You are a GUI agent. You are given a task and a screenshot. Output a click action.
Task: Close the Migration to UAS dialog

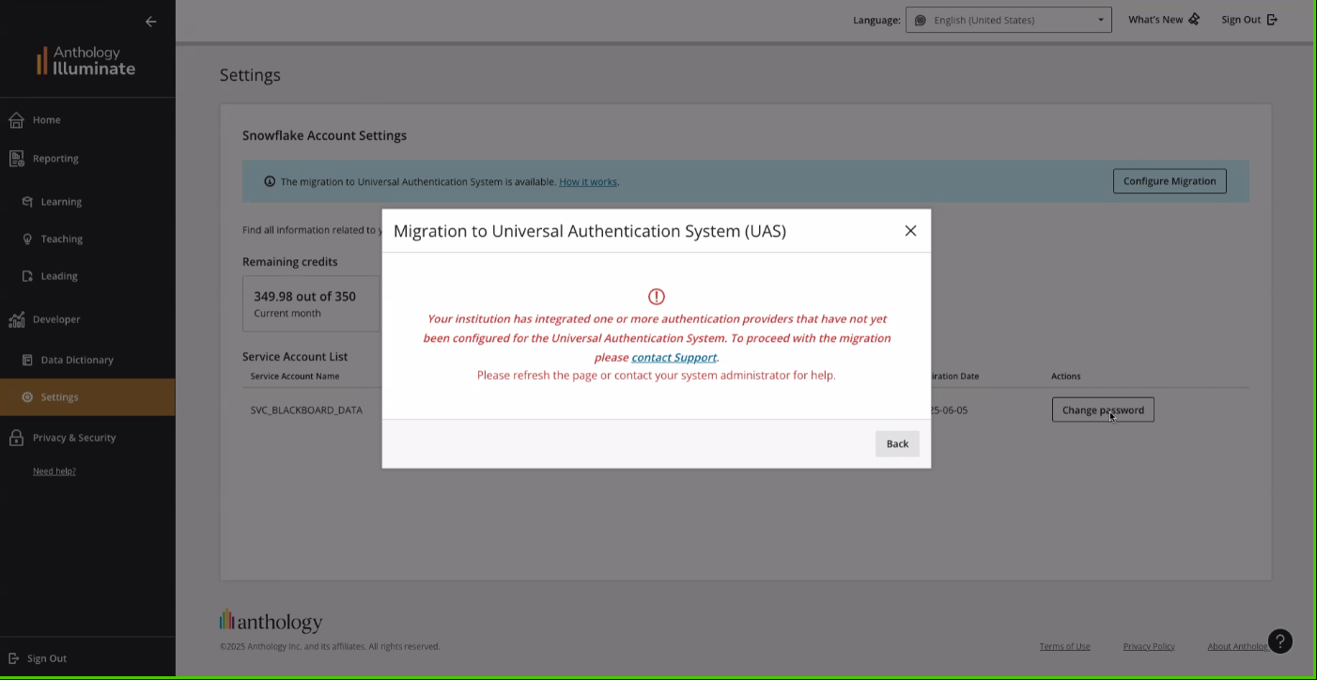pos(910,231)
